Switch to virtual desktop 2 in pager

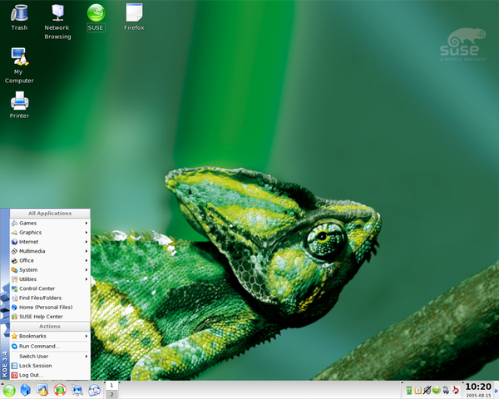point(111,395)
